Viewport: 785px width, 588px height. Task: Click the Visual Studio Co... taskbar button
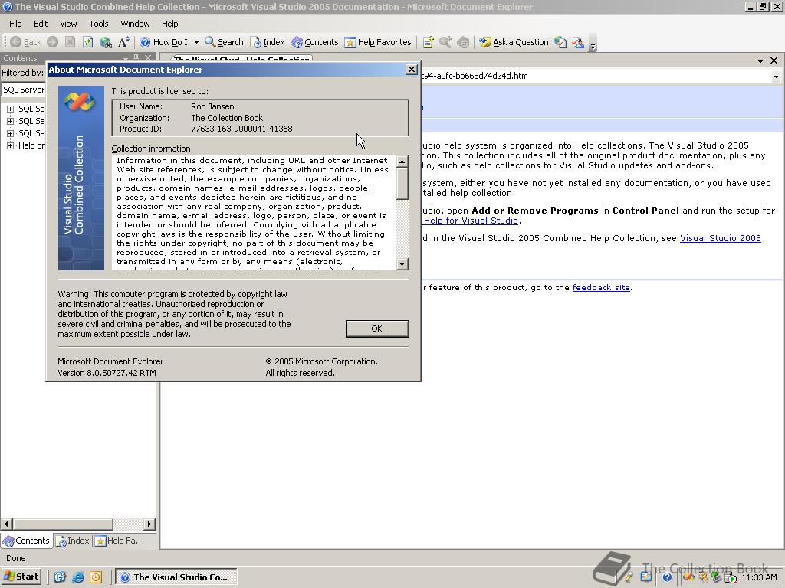coord(176,577)
